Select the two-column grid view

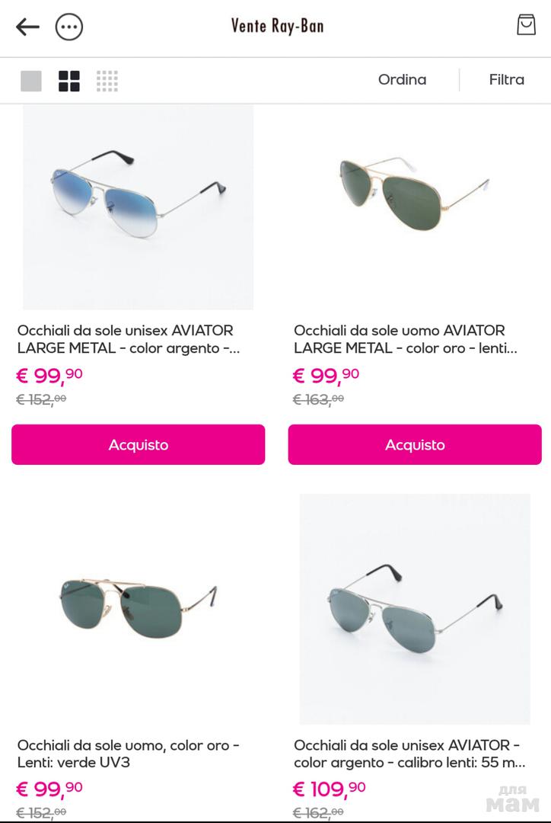click(x=69, y=81)
